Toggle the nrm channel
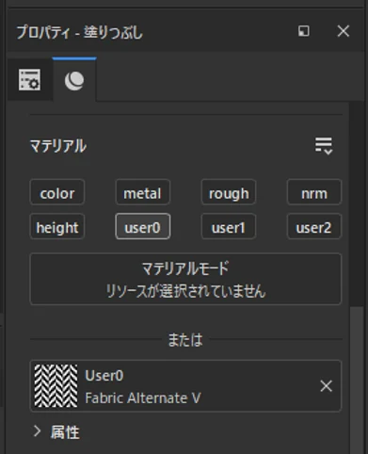 (314, 192)
